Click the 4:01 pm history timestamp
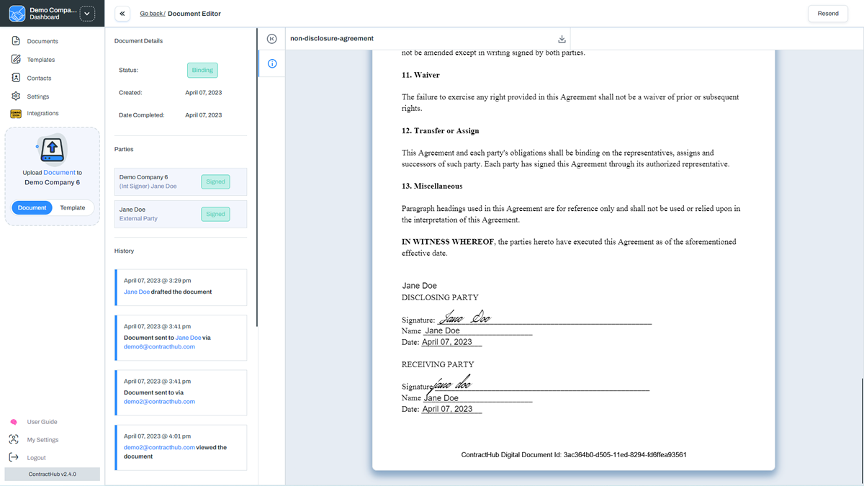This screenshot has width=864, height=486. tap(158, 436)
